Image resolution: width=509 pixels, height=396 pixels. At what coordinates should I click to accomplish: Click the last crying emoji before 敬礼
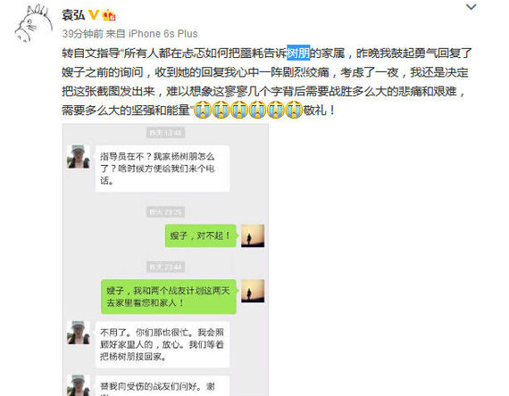tap(294, 110)
